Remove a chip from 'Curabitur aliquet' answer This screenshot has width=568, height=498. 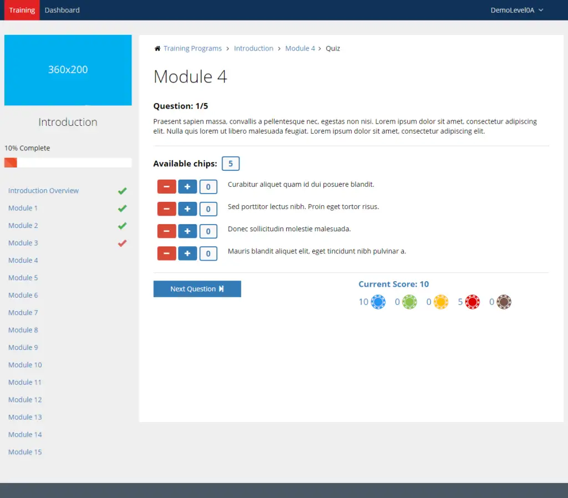166,186
